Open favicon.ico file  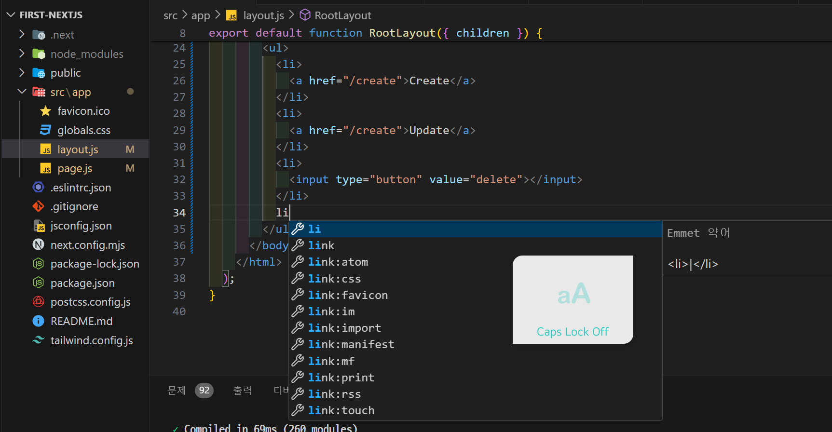[x=83, y=111]
